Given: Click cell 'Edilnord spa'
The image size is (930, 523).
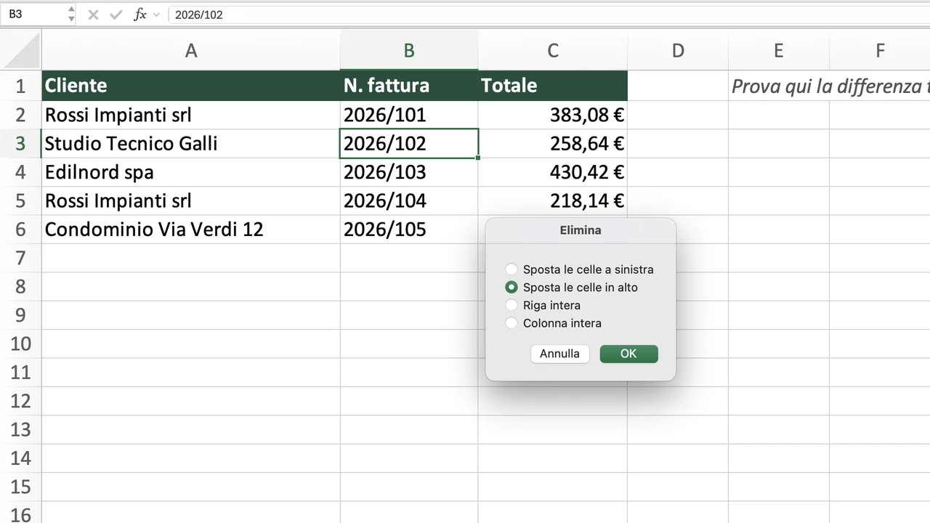Looking at the screenshot, I should (191, 172).
